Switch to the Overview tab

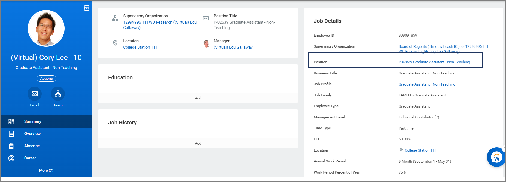[32, 134]
